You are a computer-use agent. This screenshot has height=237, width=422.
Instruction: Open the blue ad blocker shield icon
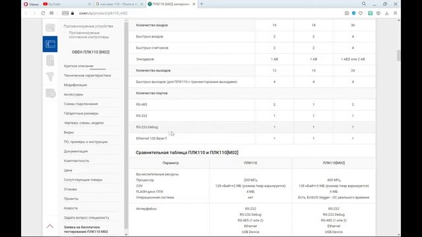353,13
